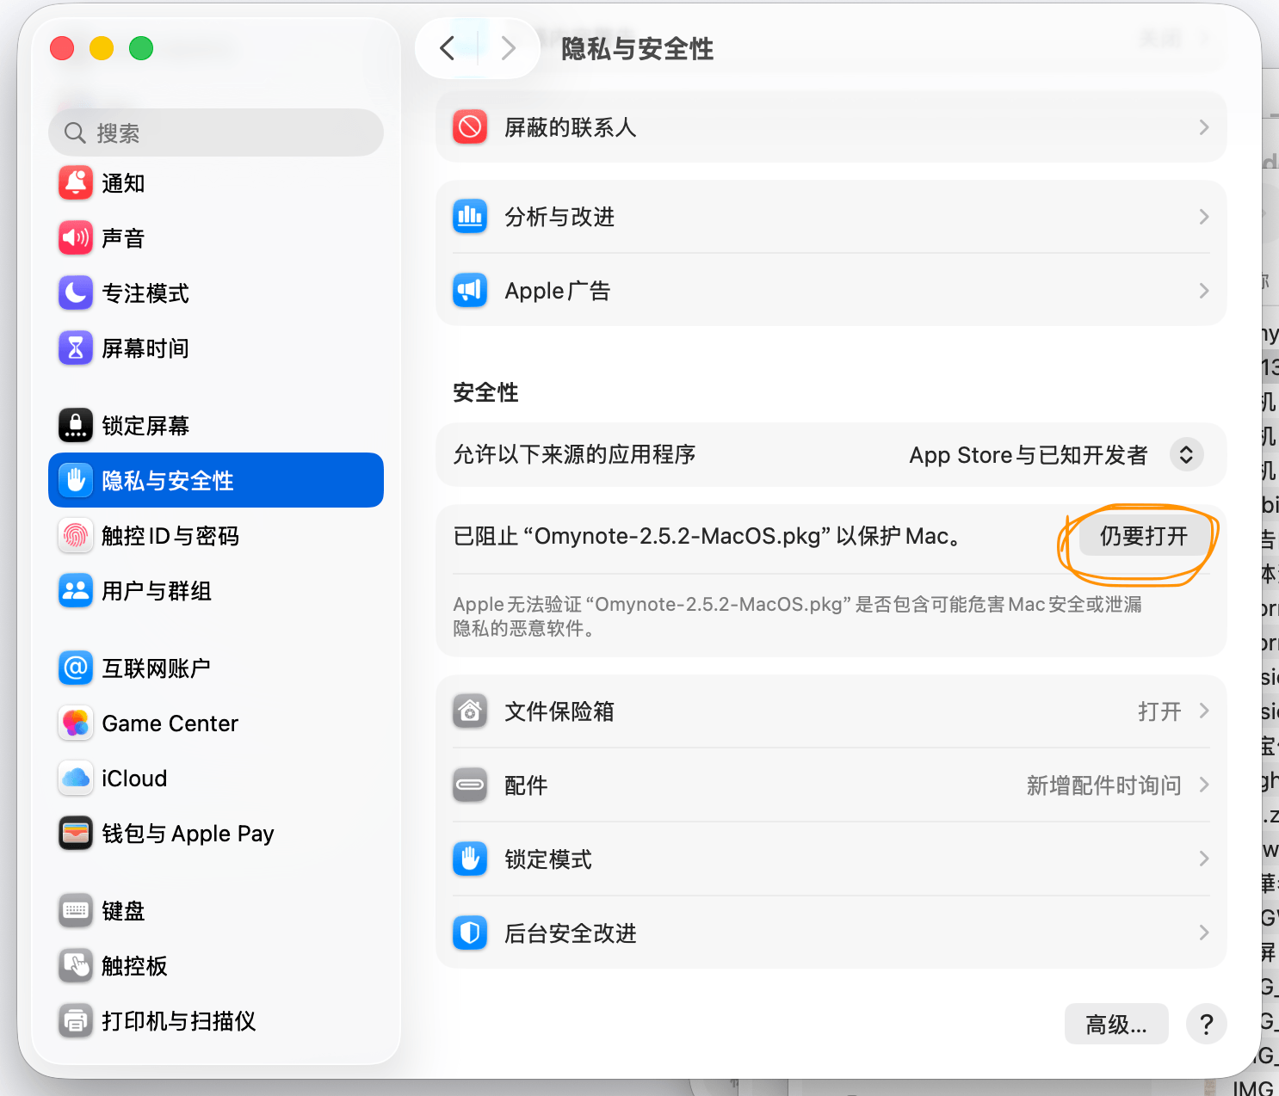1279x1096 pixels.
Task: Click the 后台安全改进 row label
Action: point(571,933)
